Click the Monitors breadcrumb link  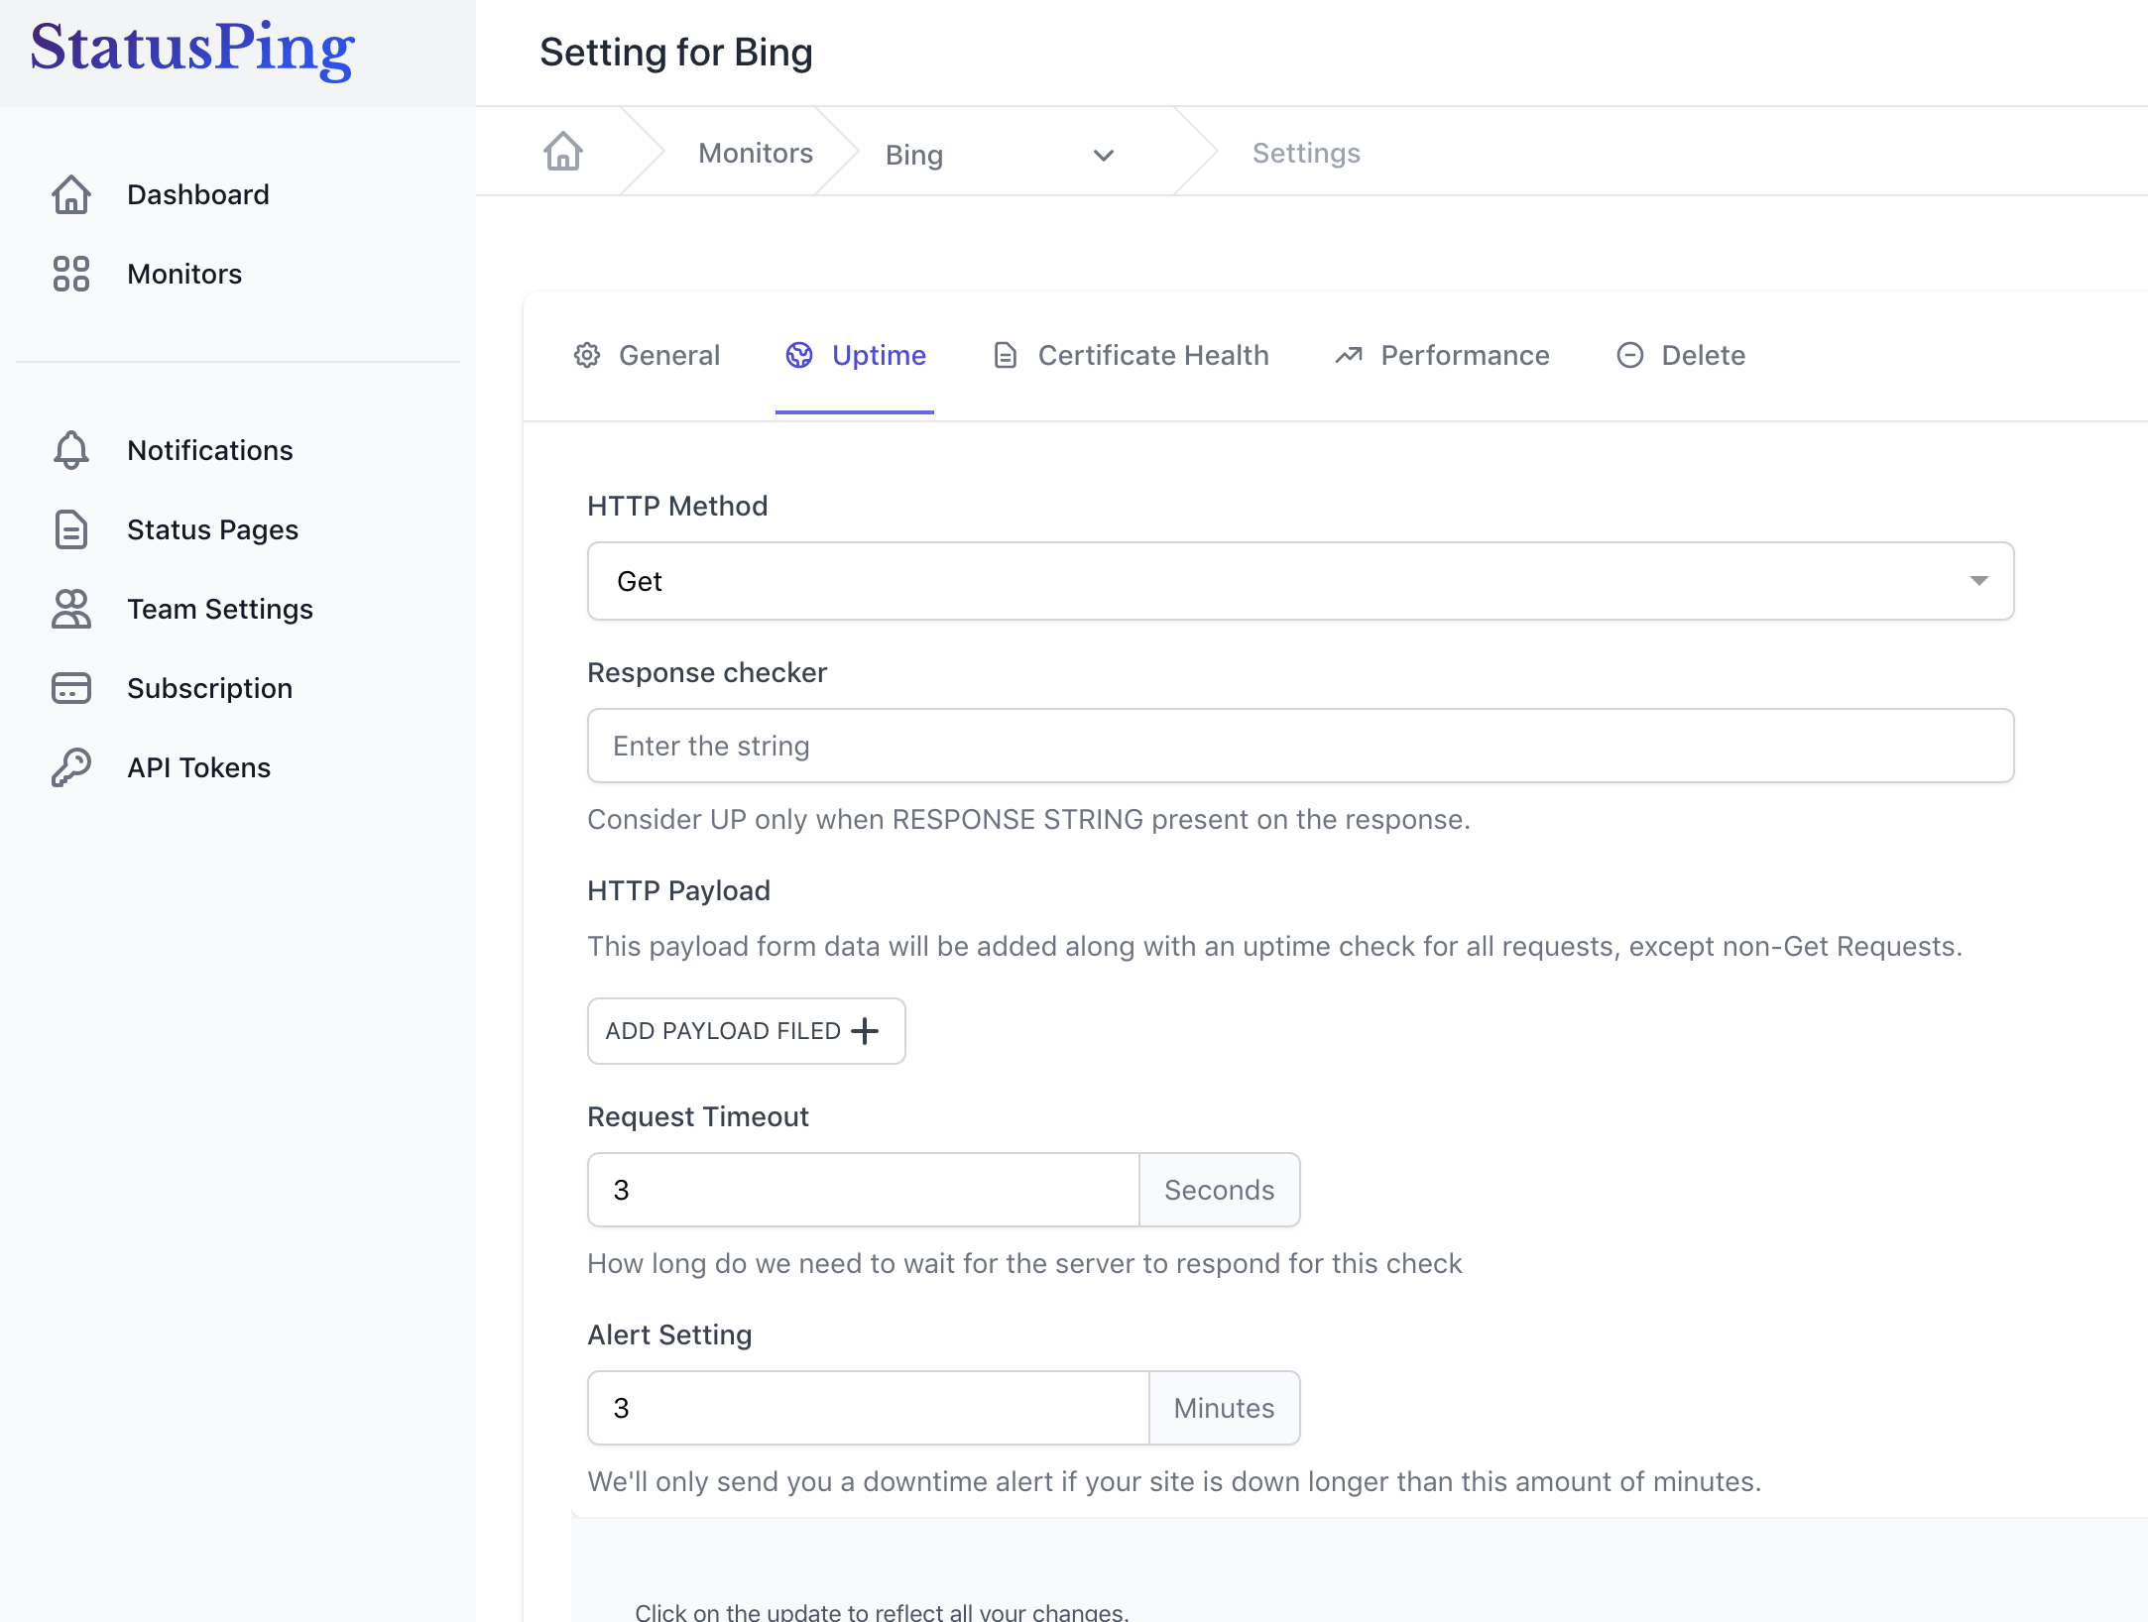[x=755, y=153]
